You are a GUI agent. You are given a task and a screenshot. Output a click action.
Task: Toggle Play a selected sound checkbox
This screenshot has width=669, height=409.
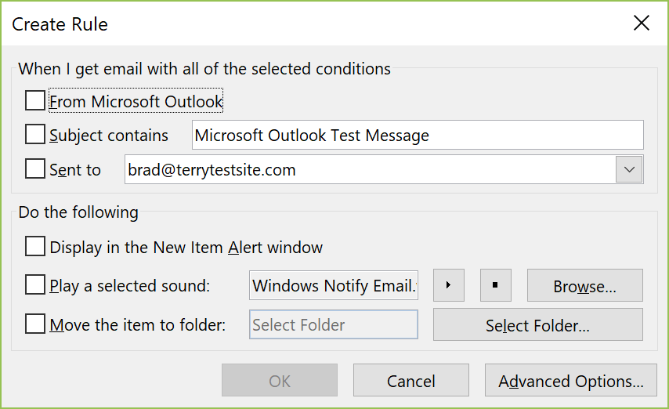pos(35,284)
